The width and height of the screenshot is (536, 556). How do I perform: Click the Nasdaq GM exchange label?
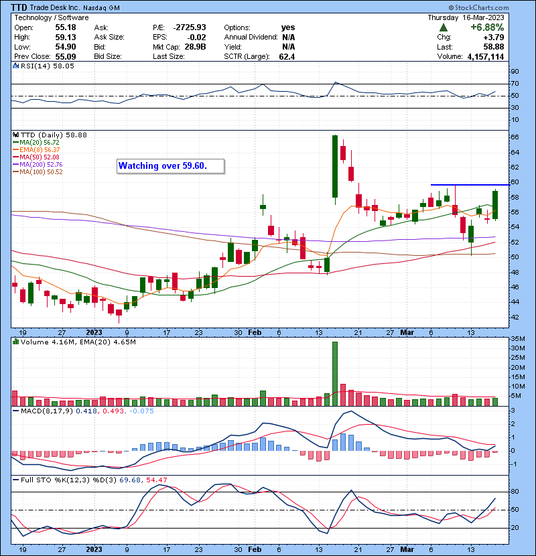(x=101, y=7)
